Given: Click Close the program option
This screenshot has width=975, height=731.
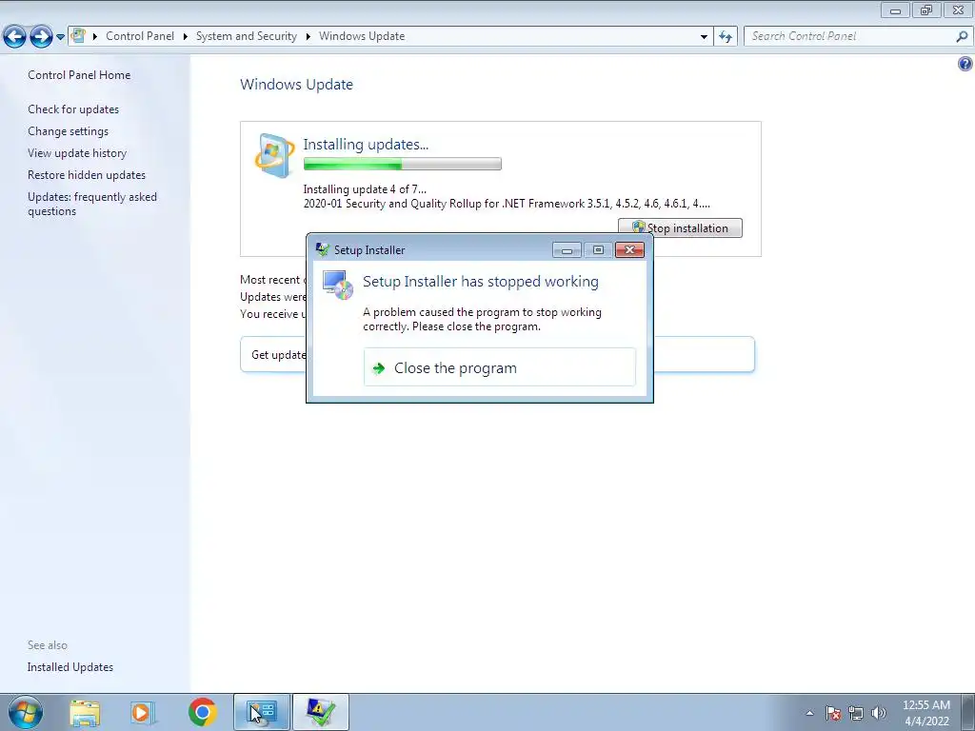Looking at the screenshot, I should click(499, 367).
